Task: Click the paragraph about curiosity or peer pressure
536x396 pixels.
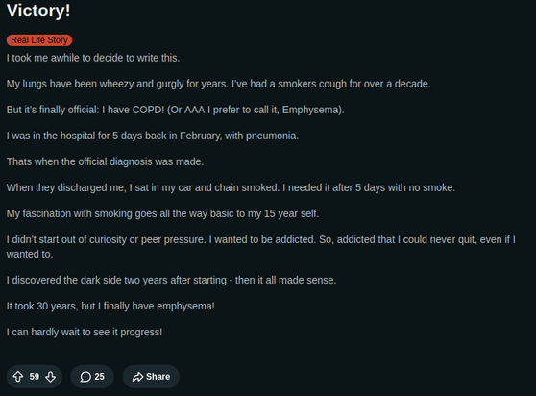Action: point(261,247)
